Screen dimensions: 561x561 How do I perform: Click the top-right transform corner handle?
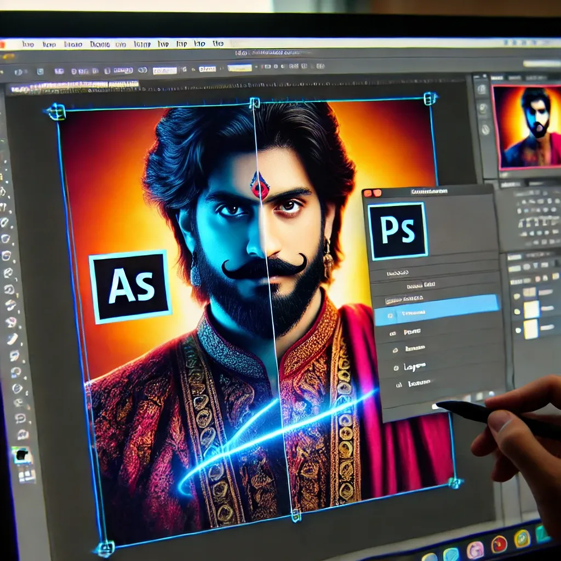(x=430, y=99)
